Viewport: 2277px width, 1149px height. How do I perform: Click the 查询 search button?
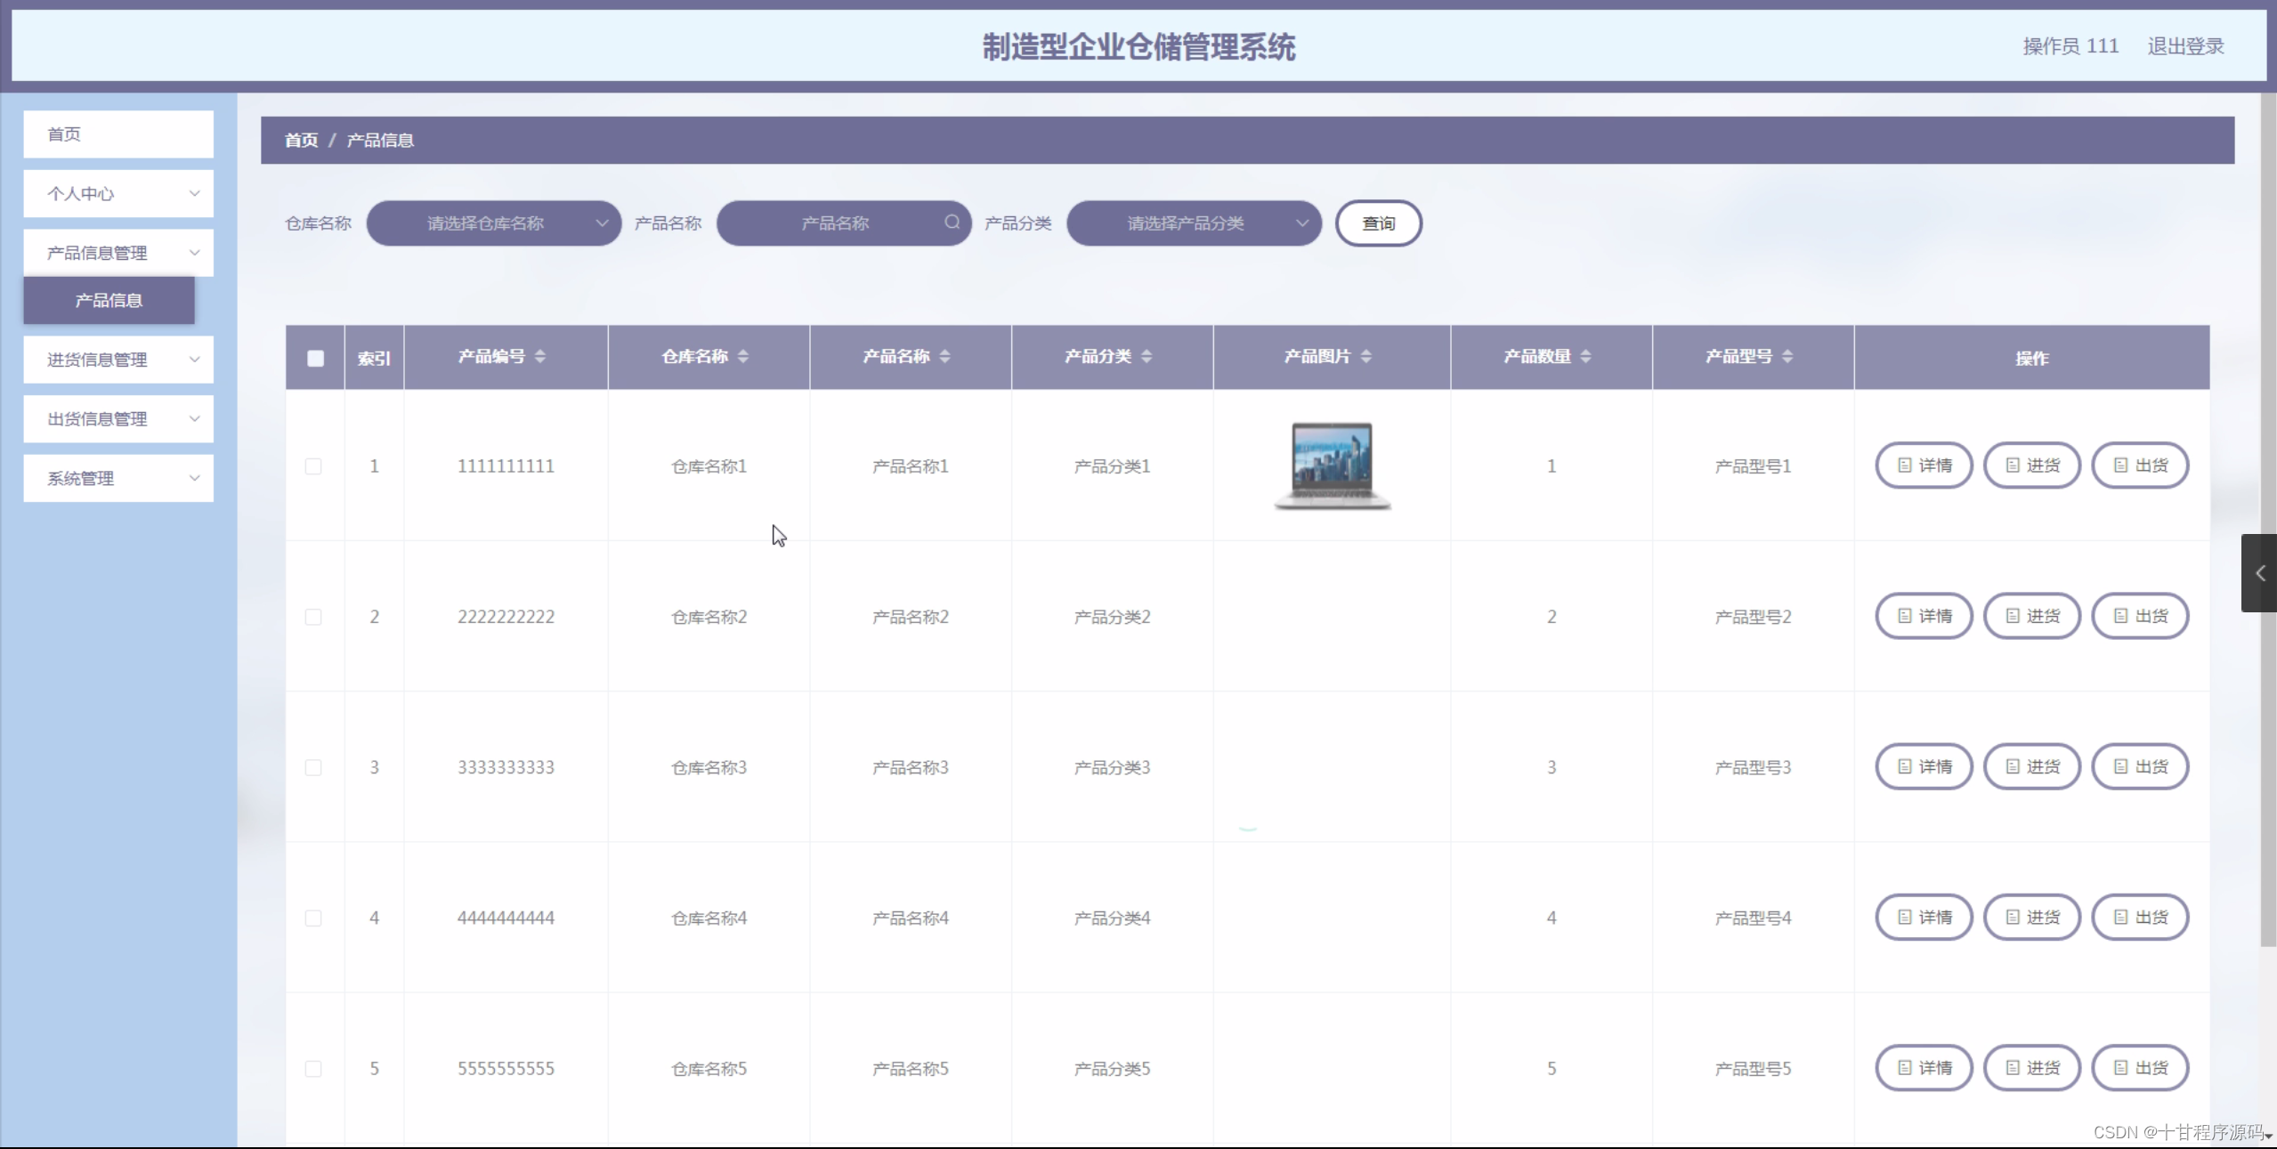pyautogui.click(x=1377, y=223)
